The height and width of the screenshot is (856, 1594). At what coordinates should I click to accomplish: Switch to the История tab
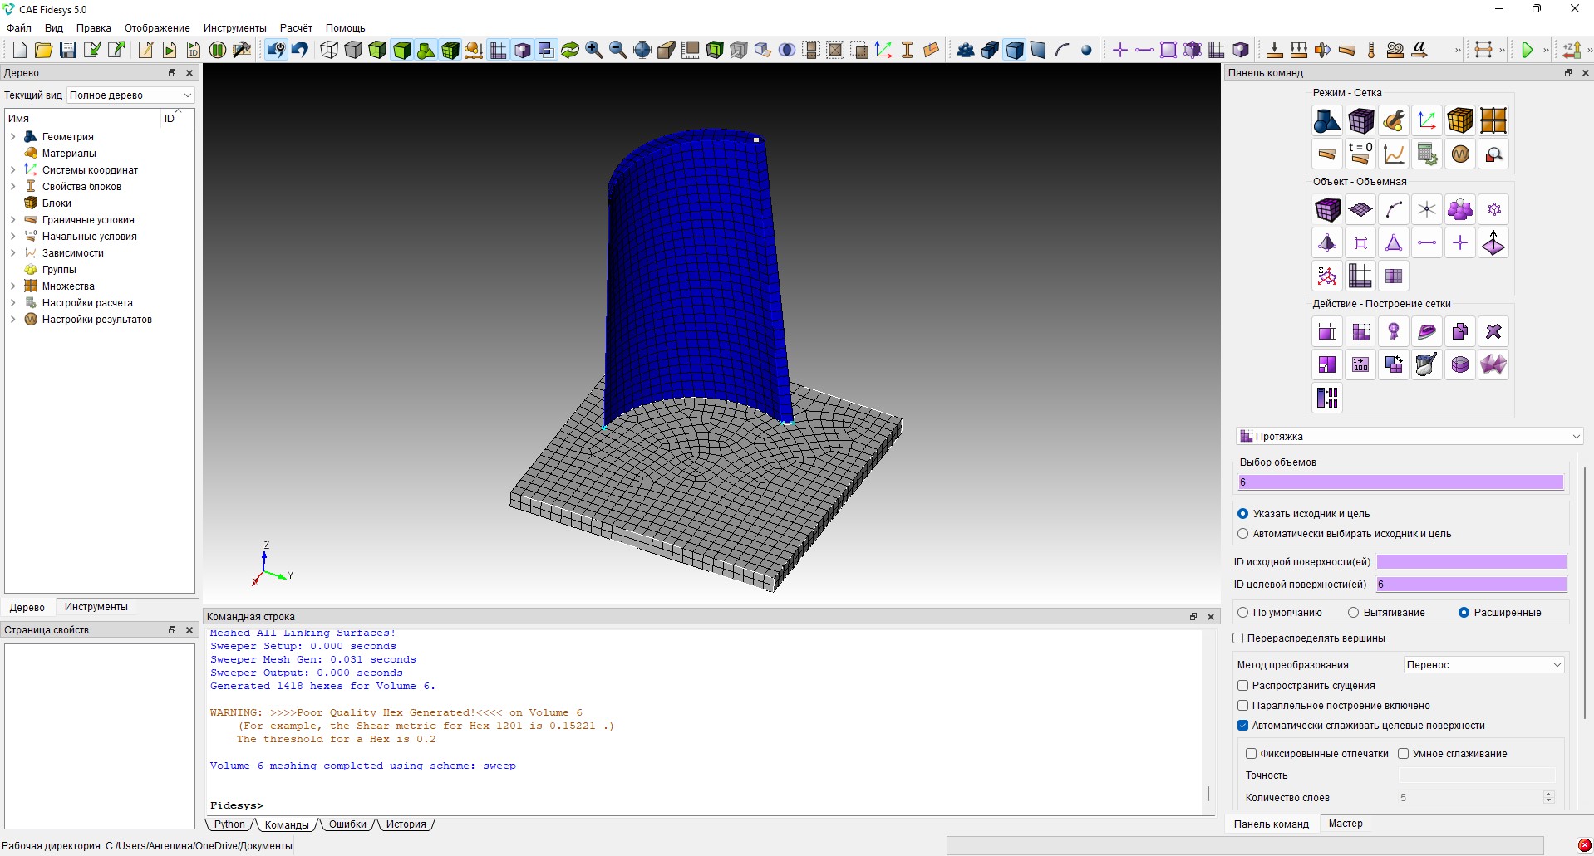click(x=406, y=824)
